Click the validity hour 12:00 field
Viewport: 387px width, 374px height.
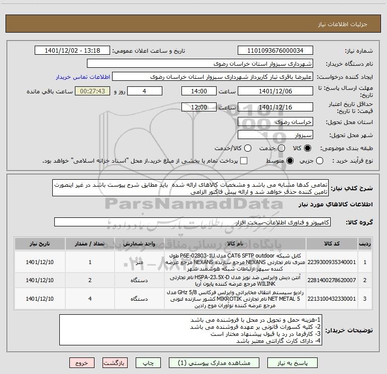point(199,107)
